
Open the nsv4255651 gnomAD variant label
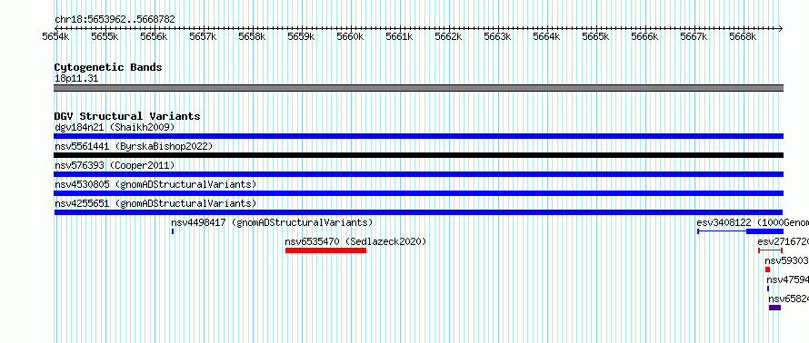(155, 203)
